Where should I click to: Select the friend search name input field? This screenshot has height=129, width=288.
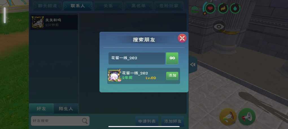137,58
